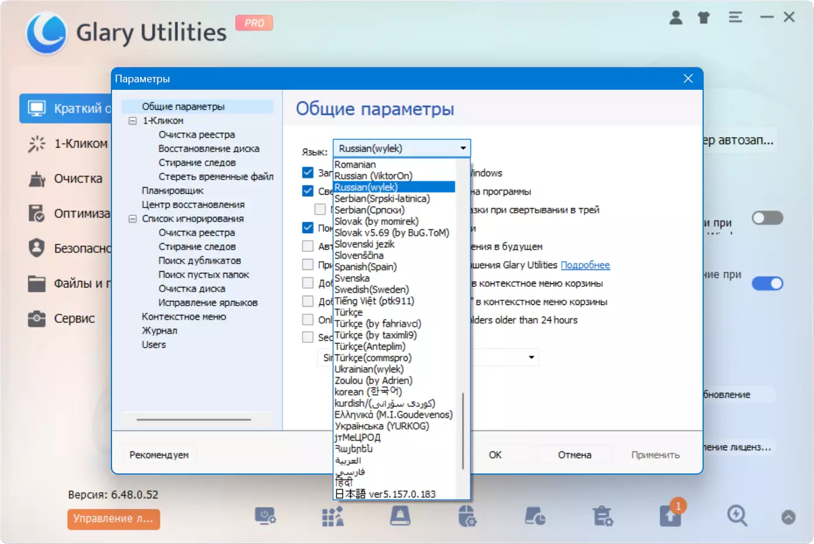The image size is (814, 544).
Task: Select Контекстное меню tree item
Action: coord(184,317)
